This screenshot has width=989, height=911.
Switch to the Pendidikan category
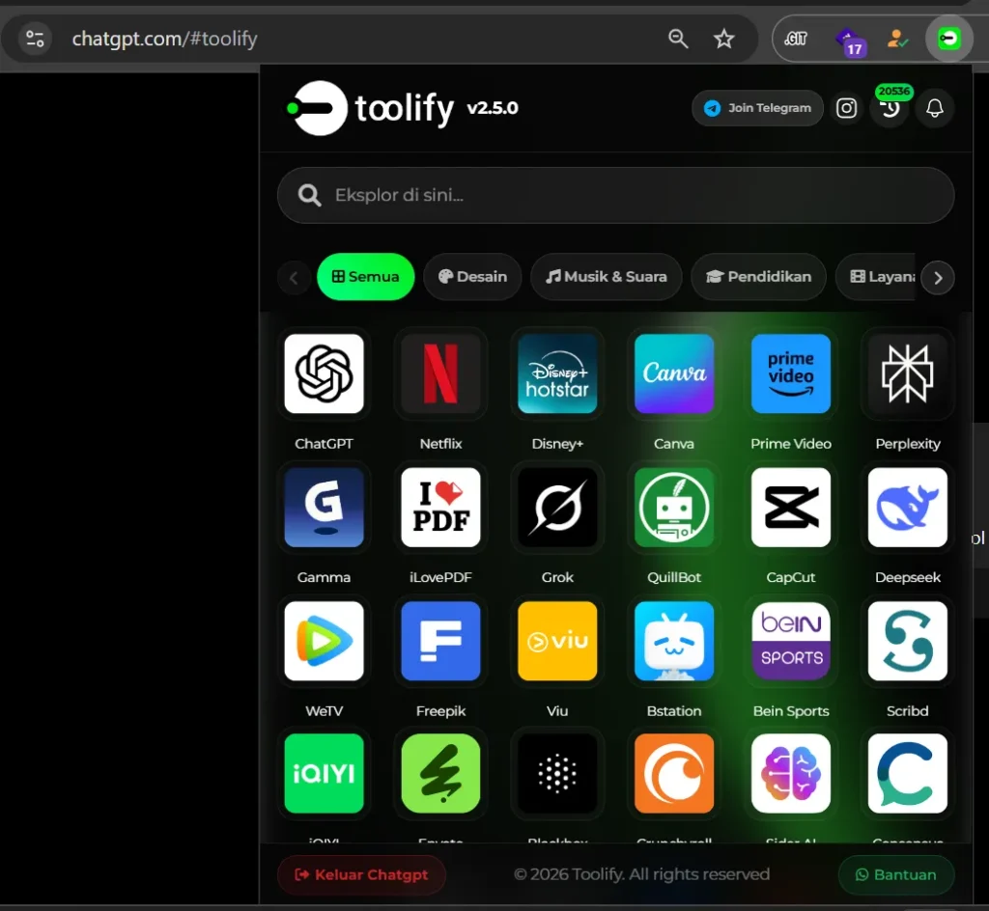[758, 277]
